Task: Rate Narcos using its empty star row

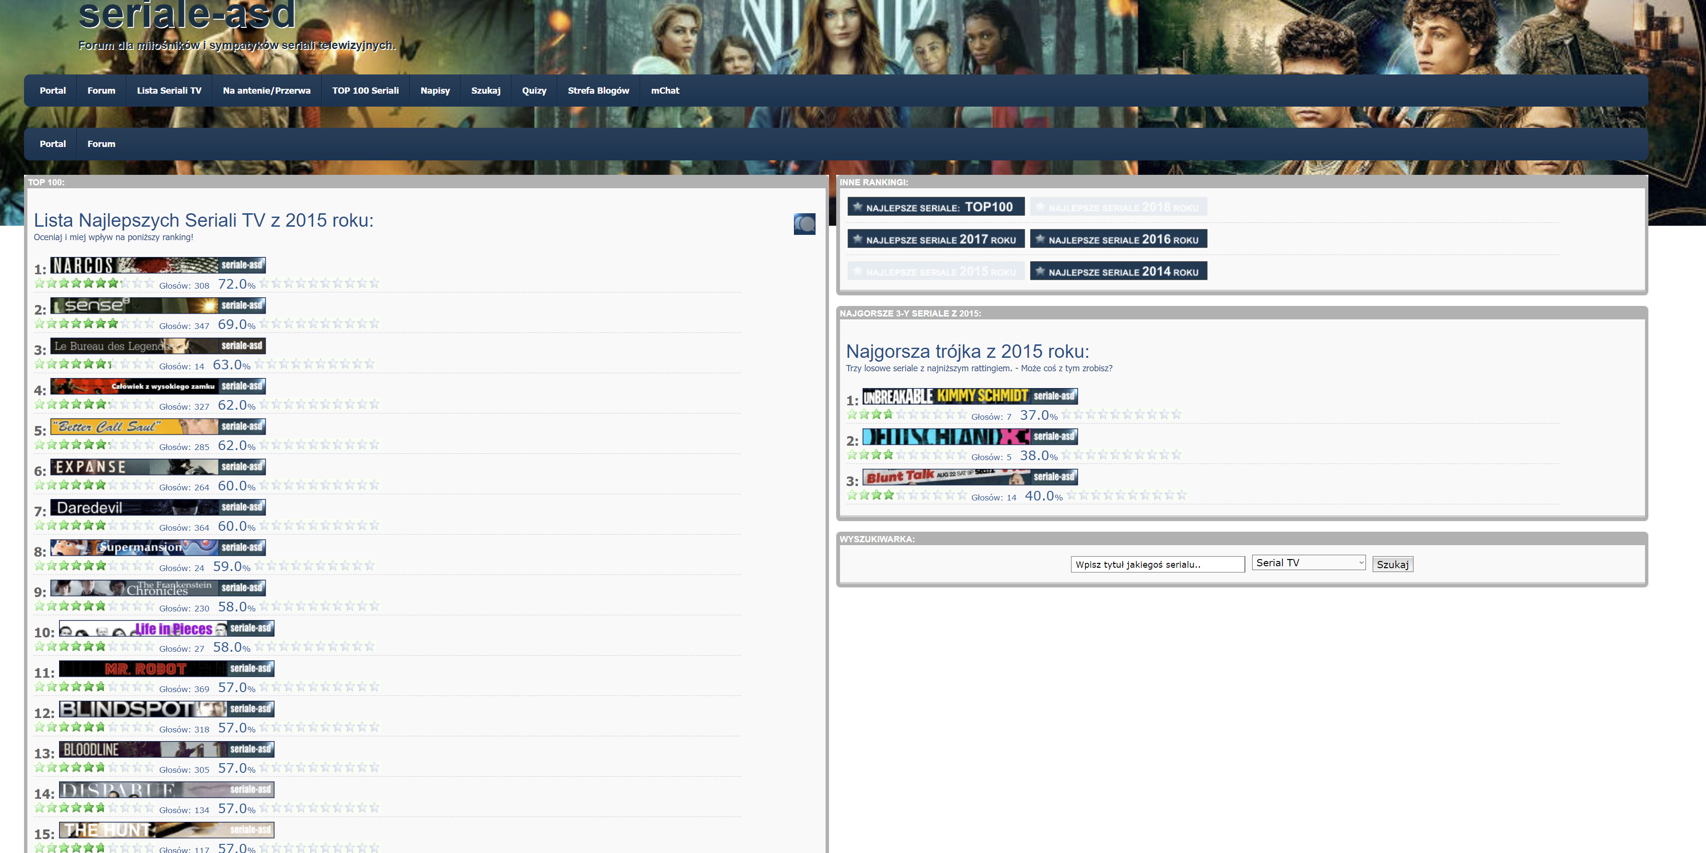Action: point(319,283)
